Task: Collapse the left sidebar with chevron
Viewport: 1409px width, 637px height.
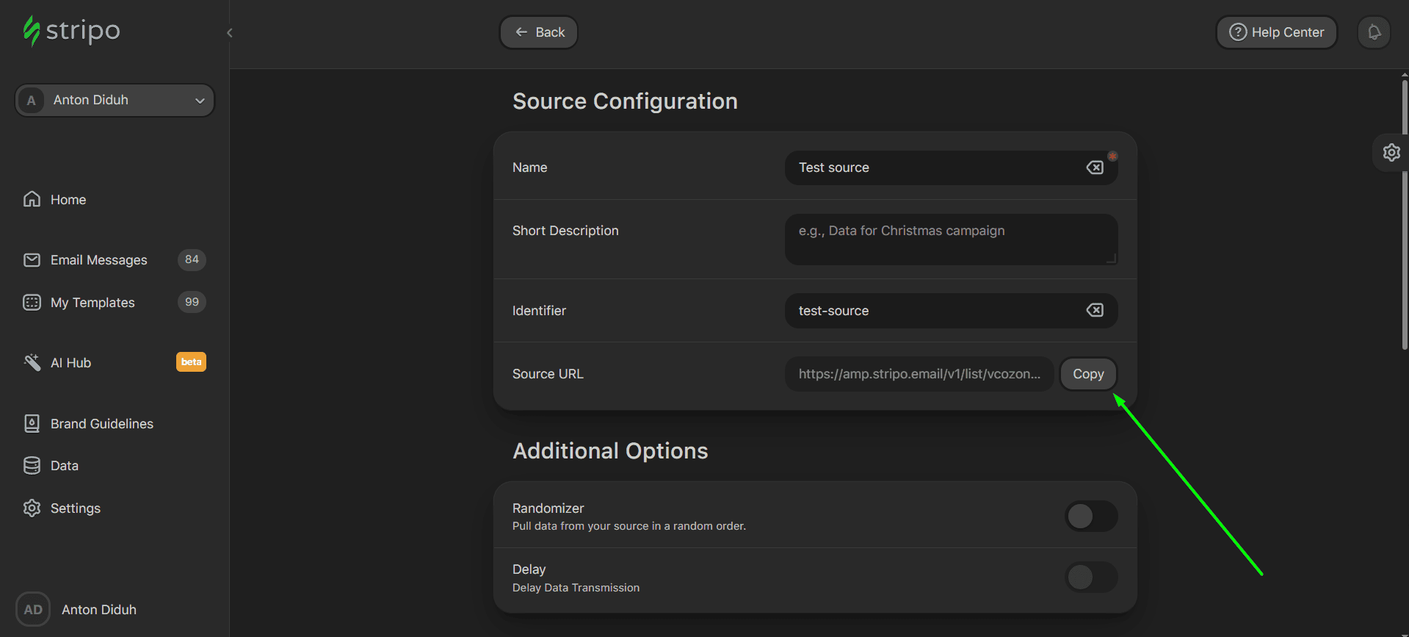Action: pos(230,32)
